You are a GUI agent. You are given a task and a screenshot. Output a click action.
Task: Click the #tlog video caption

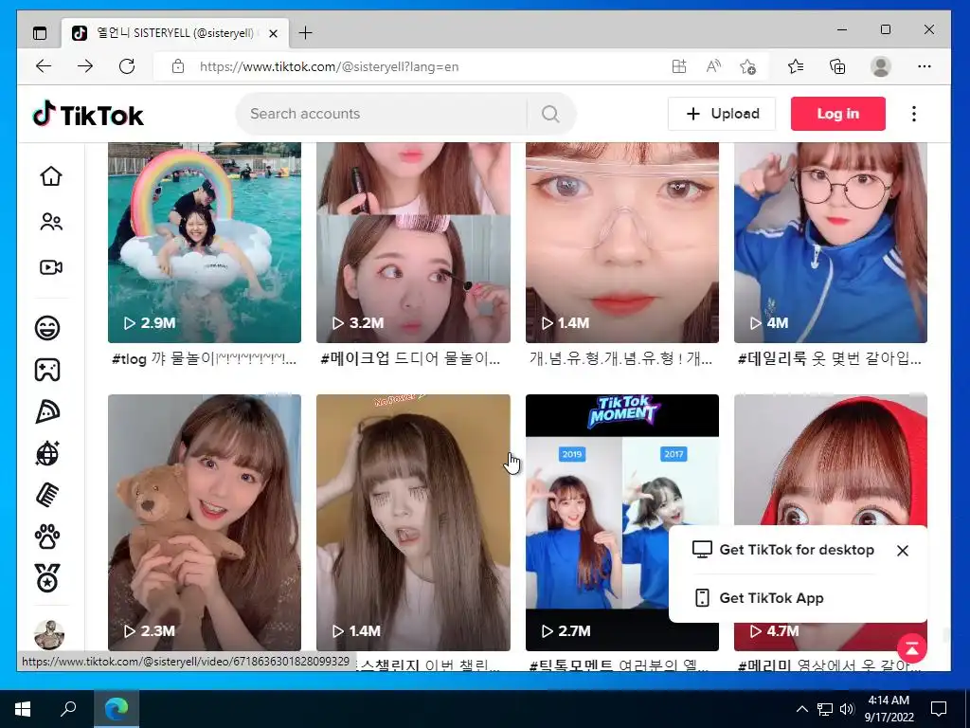point(205,358)
